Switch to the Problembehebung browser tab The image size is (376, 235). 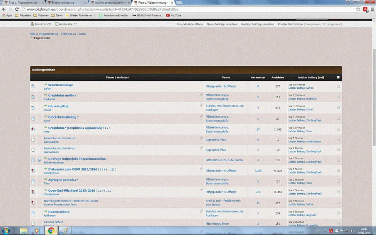(63, 2)
